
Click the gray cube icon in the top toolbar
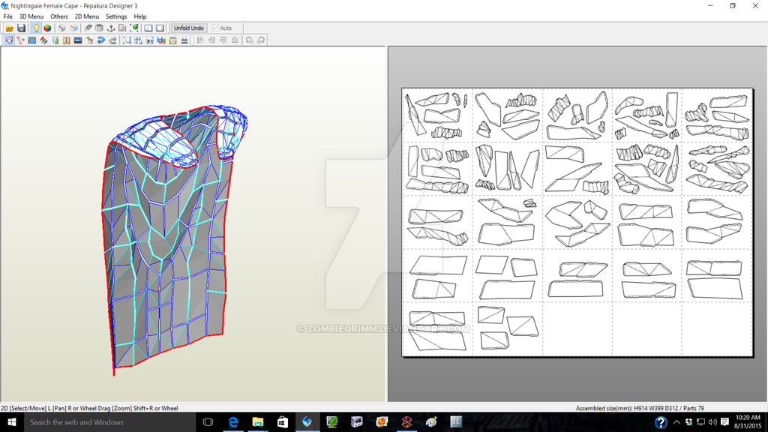61,28
